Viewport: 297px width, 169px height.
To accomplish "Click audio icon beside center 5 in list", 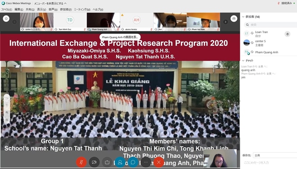I will pos(252,43).
